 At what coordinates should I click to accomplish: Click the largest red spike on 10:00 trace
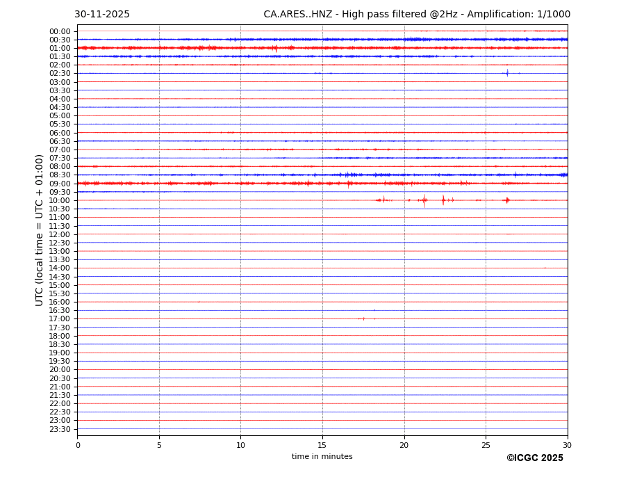tap(424, 200)
